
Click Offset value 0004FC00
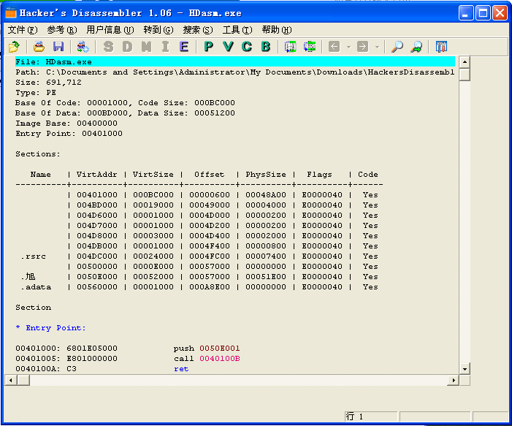tap(210, 256)
